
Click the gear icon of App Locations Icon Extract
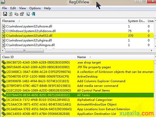[x=4, y=109]
